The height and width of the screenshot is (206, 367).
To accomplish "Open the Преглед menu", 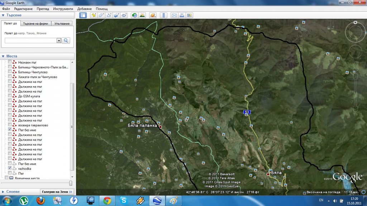I will (43, 9).
